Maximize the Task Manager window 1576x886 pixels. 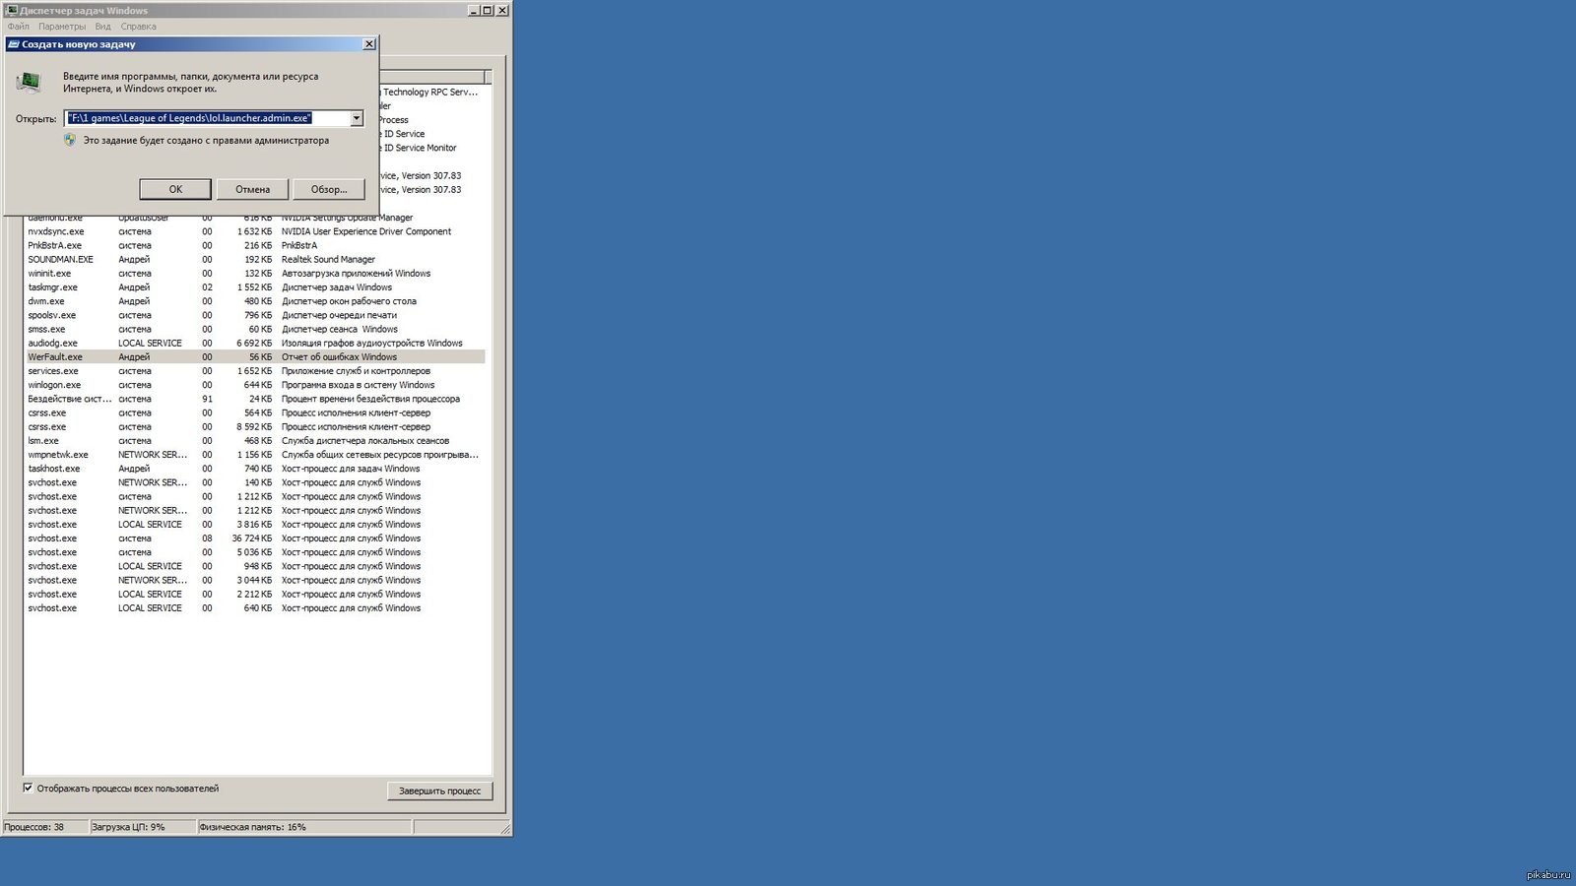487,11
